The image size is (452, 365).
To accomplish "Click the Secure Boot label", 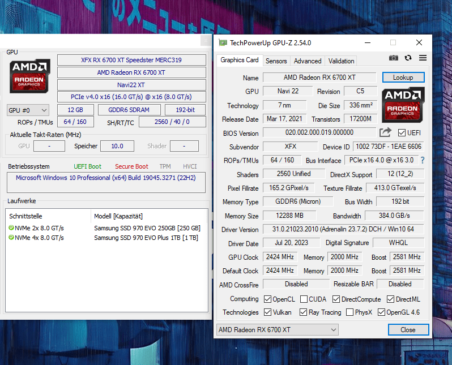I will click(131, 166).
